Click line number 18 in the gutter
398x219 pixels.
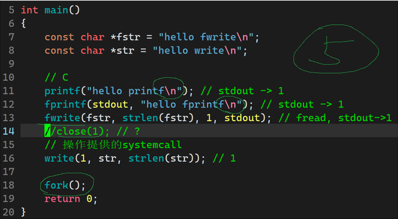click(8, 185)
